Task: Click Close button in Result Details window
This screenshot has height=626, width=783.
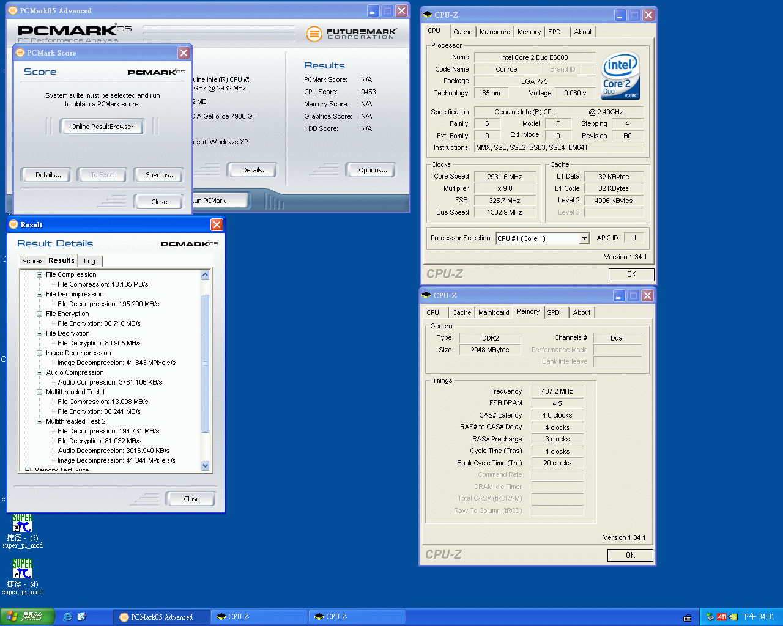Action: (x=191, y=499)
